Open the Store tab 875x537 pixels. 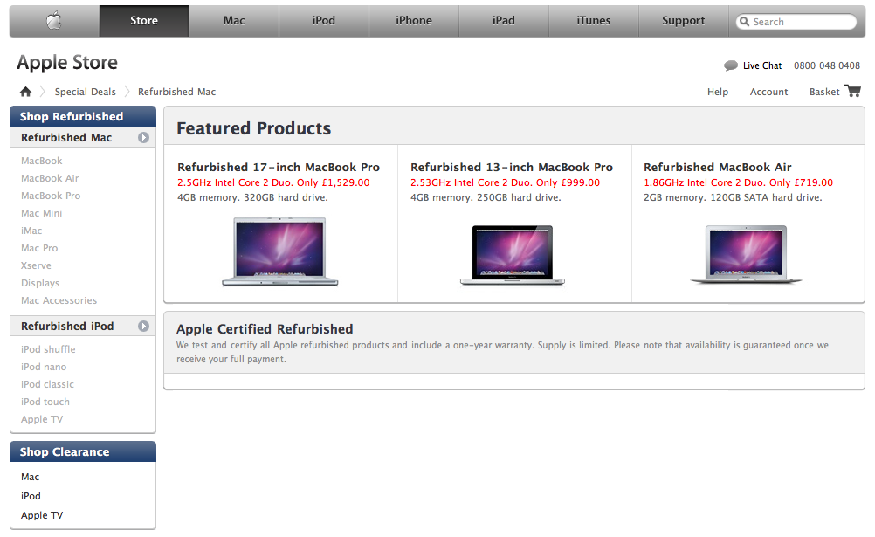144,21
